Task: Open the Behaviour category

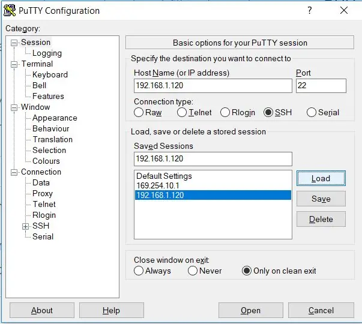Action: click(51, 129)
